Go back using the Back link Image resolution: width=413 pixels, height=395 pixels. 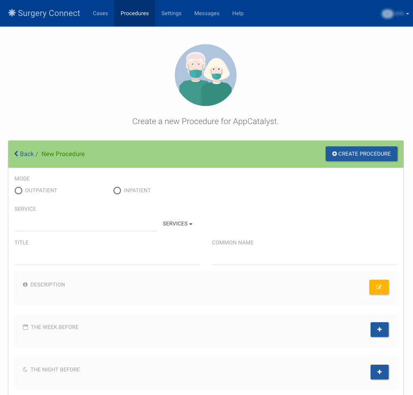pos(24,154)
